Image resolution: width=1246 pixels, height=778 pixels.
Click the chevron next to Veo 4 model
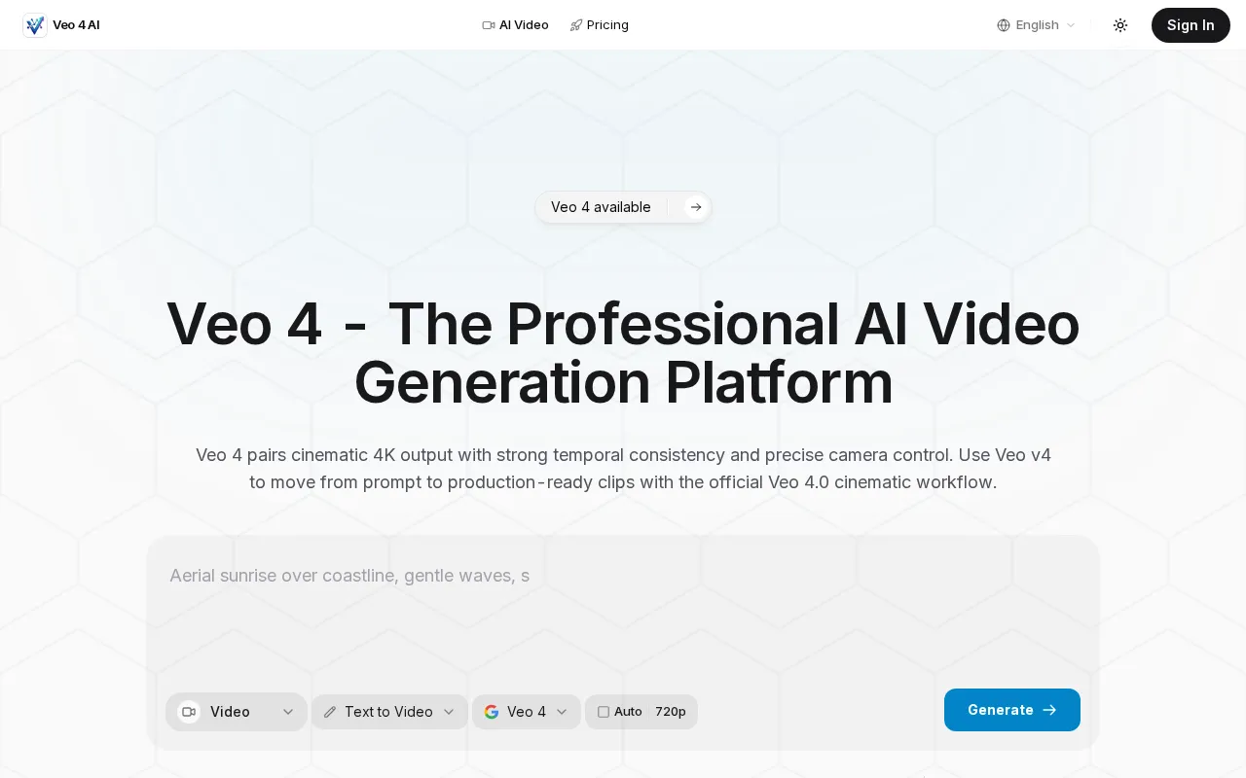562,712
